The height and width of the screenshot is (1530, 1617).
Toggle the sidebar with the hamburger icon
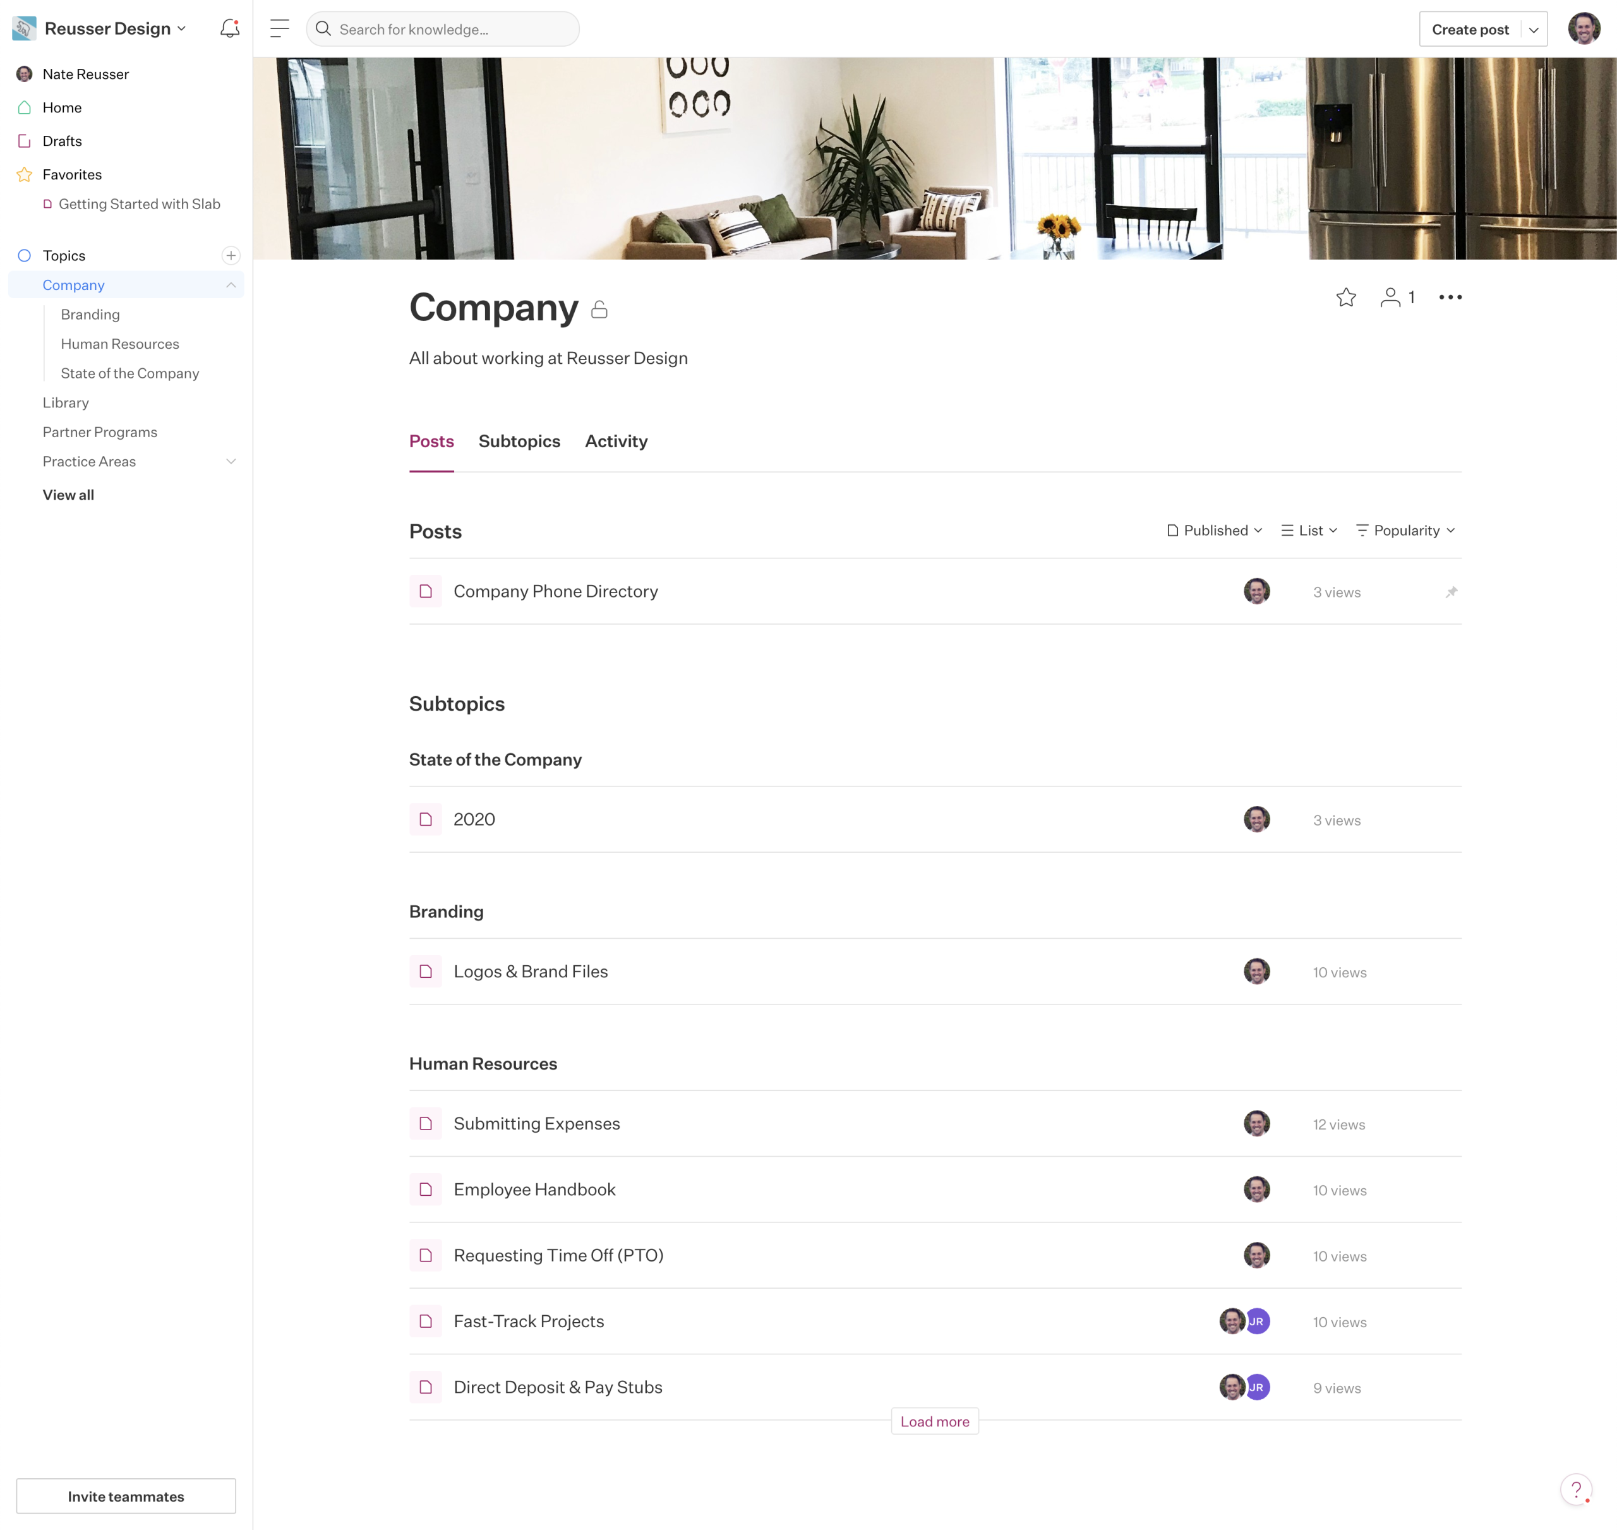(279, 28)
